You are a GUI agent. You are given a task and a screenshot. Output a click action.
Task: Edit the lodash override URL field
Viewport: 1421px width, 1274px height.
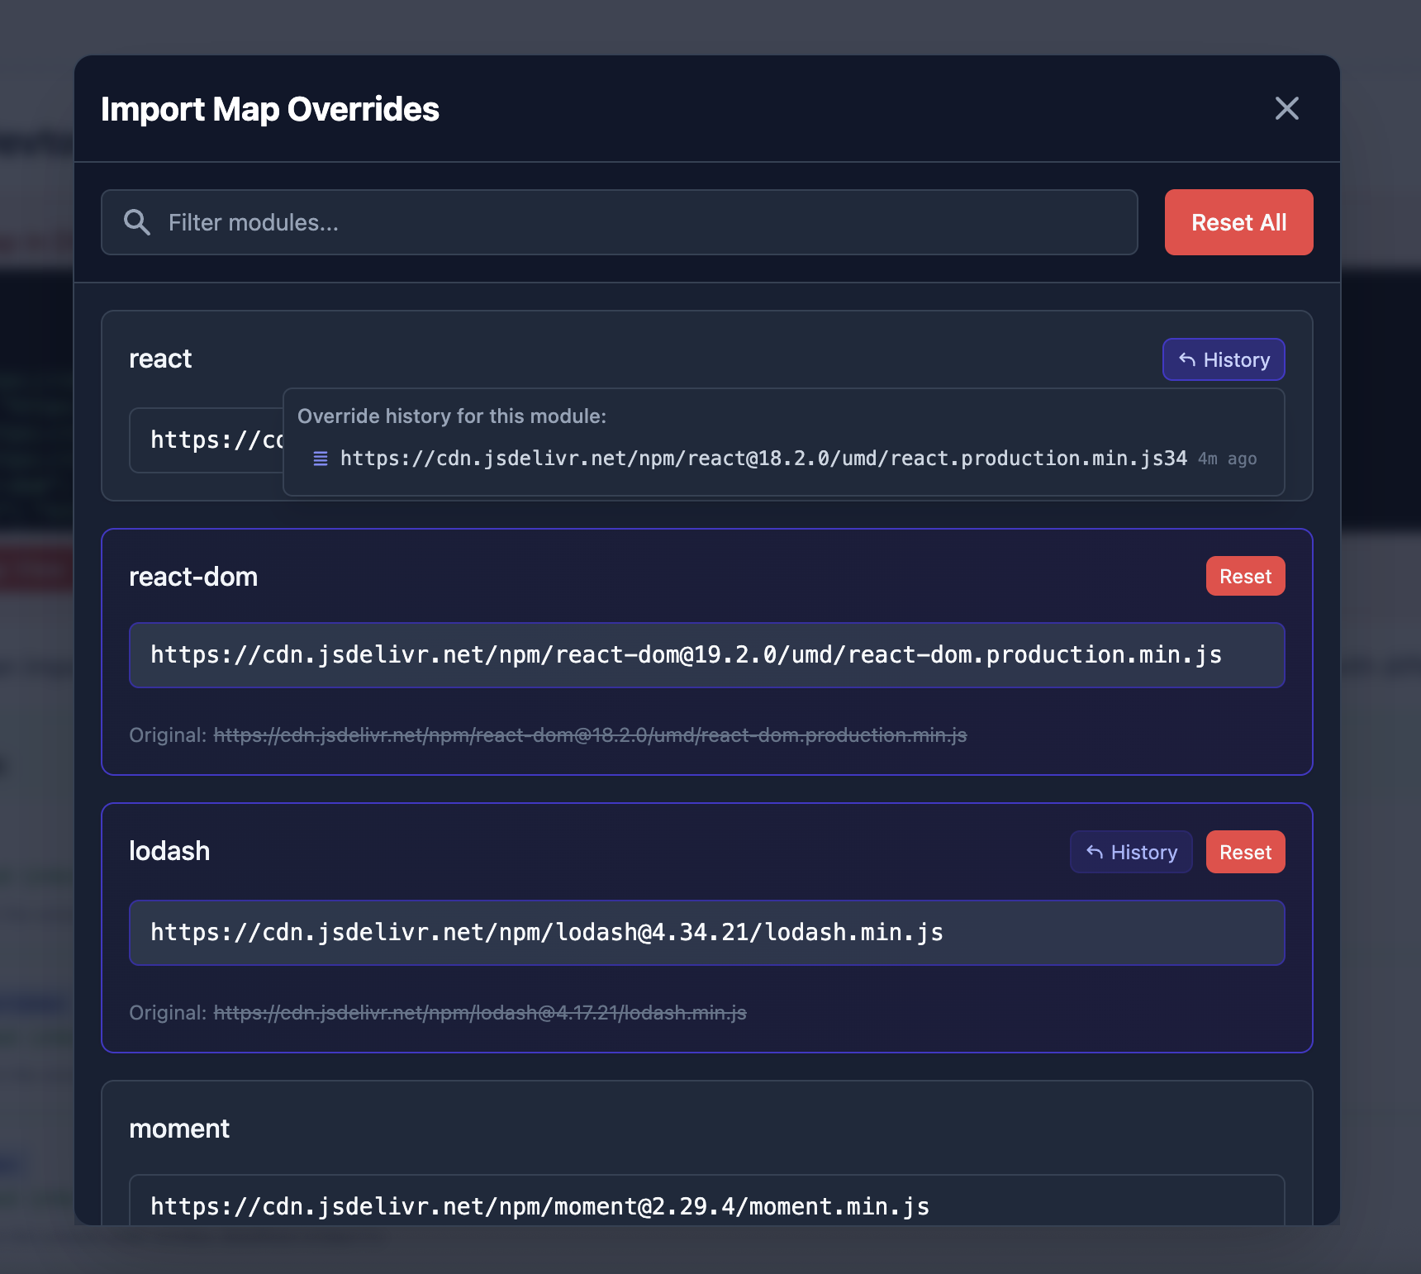click(x=707, y=933)
